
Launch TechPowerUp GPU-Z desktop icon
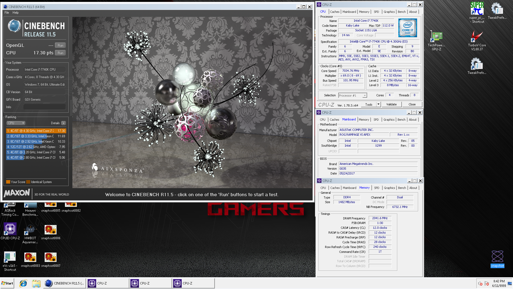click(x=436, y=41)
